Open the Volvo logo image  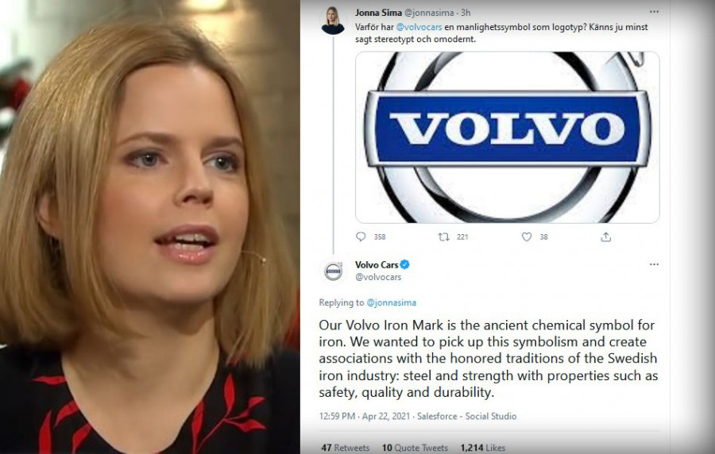pyautogui.click(x=508, y=137)
